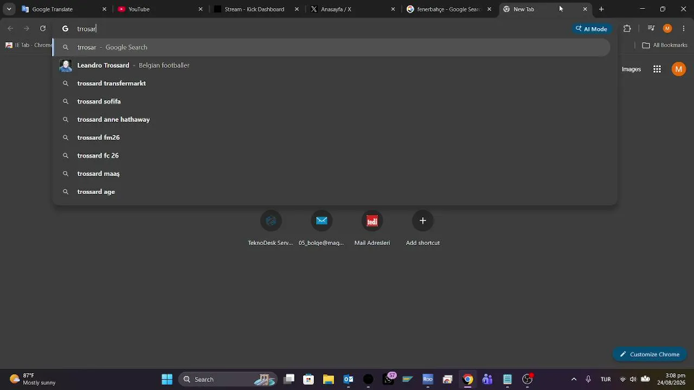The height and width of the screenshot is (390, 694).
Task: Select the New Tab browser tab
Action: pos(546,9)
